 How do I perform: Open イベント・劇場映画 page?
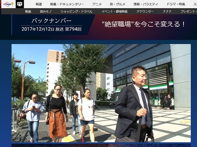[115, 11]
